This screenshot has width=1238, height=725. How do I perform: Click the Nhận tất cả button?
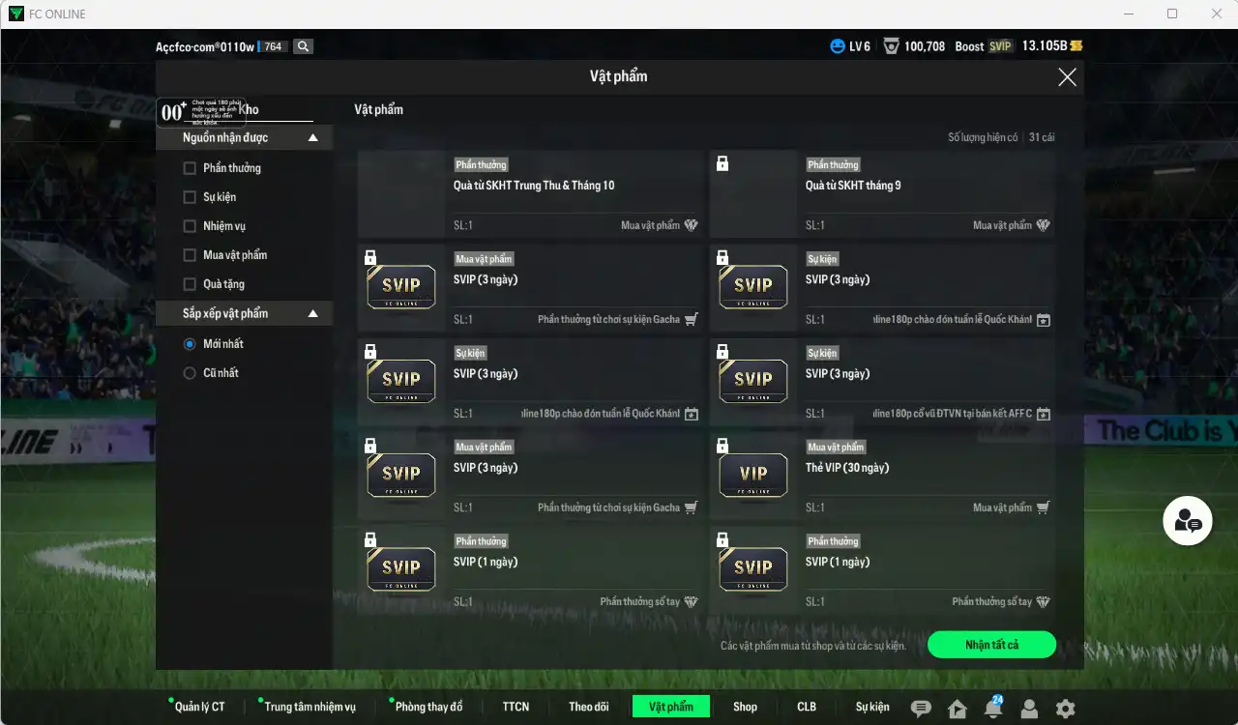click(x=991, y=645)
